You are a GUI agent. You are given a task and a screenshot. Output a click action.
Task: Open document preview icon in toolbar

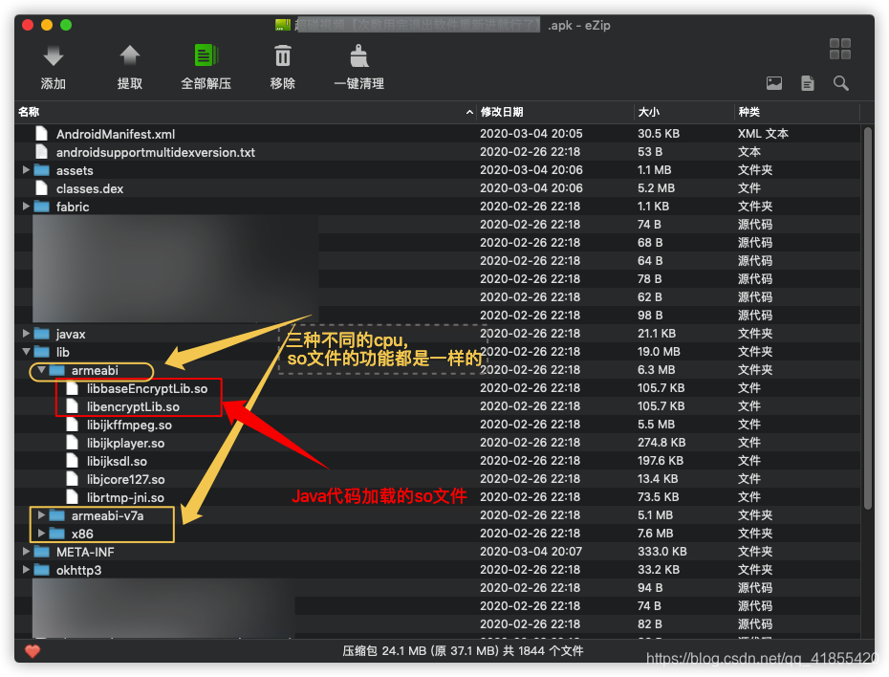point(808,83)
